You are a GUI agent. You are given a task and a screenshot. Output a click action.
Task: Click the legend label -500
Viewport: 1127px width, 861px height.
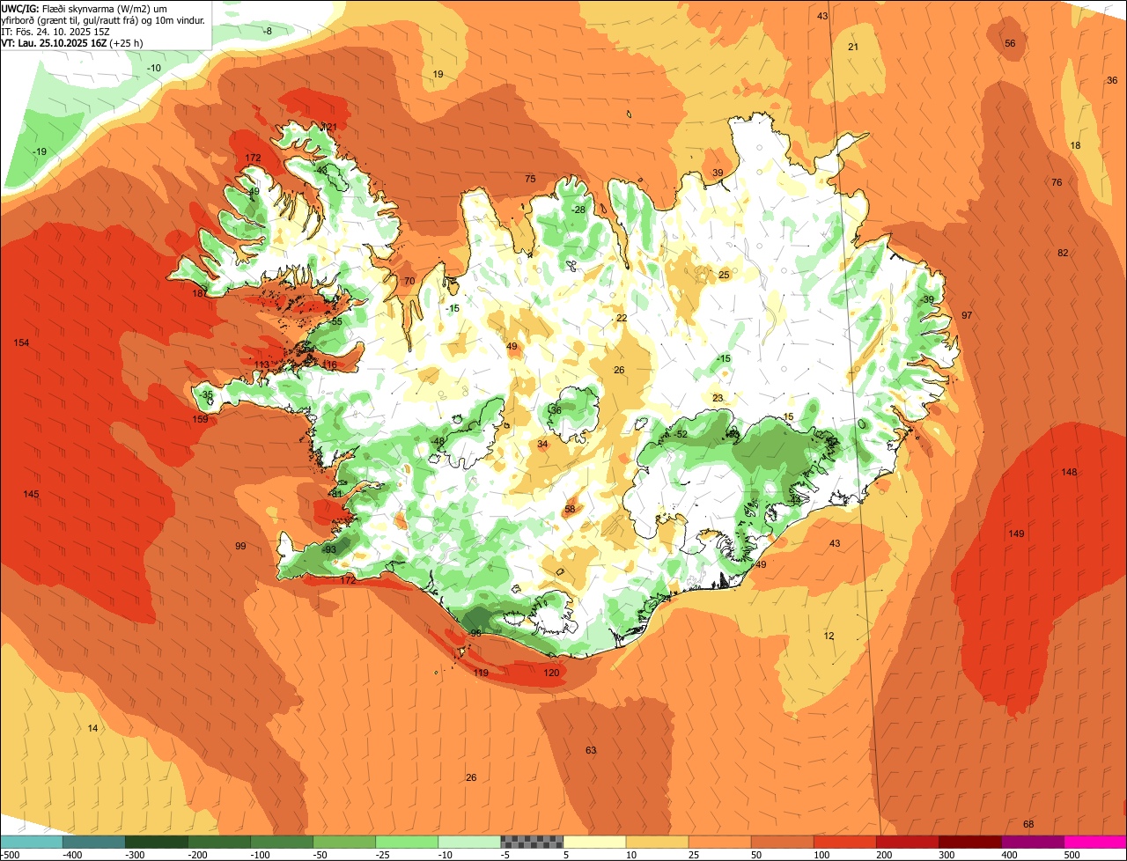11,855
